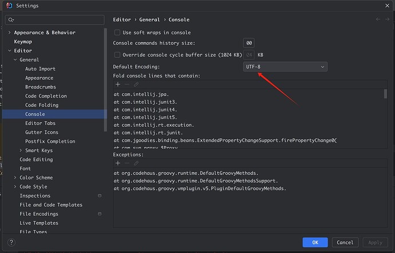The width and height of the screenshot is (395, 253).
Task: Click the fold lines list scrollbar
Action: (x=385, y=94)
